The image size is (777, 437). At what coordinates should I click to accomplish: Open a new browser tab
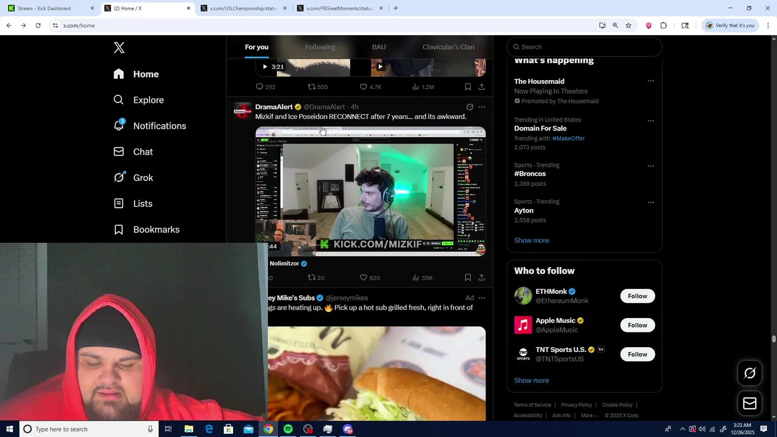(x=396, y=8)
